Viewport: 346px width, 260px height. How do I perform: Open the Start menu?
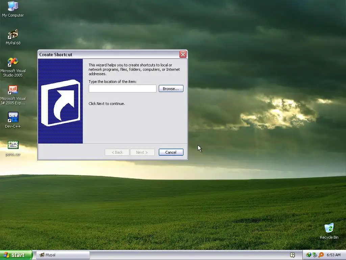coord(16,255)
